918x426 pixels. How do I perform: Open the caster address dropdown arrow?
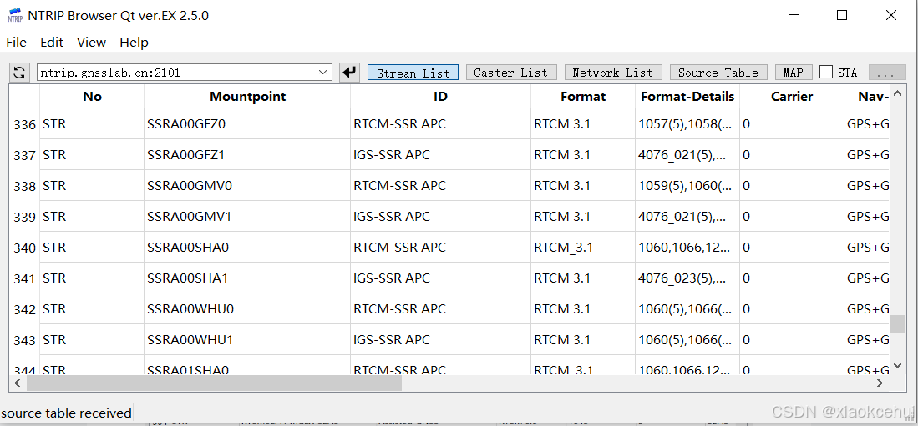(322, 73)
